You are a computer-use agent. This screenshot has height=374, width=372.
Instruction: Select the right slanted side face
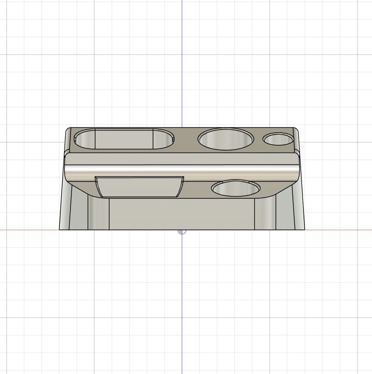pos(299,208)
